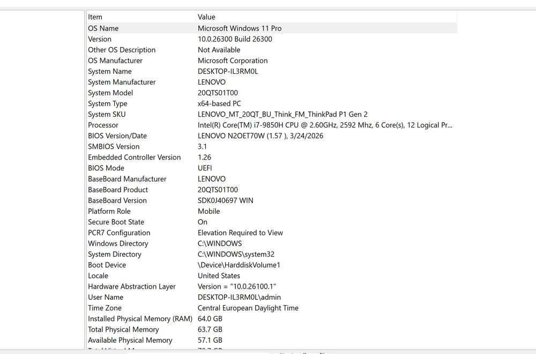Select the "System Manufacturer" row label
Screen dimensions: 536x354
(x=122, y=82)
